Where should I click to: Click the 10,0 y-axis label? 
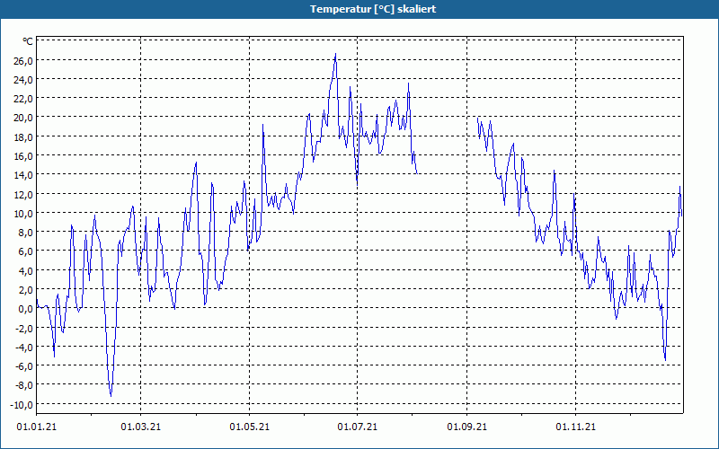coord(23,213)
